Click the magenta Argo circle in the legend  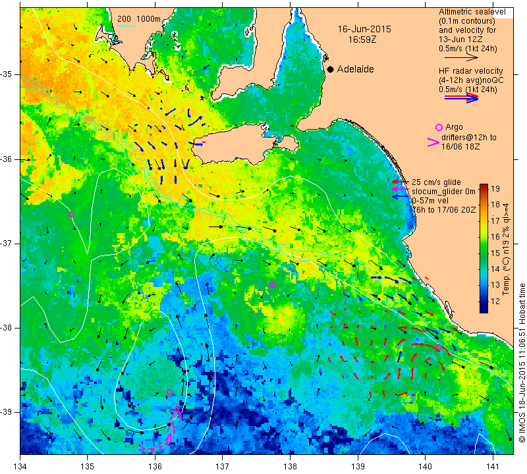click(x=439, y=127)
